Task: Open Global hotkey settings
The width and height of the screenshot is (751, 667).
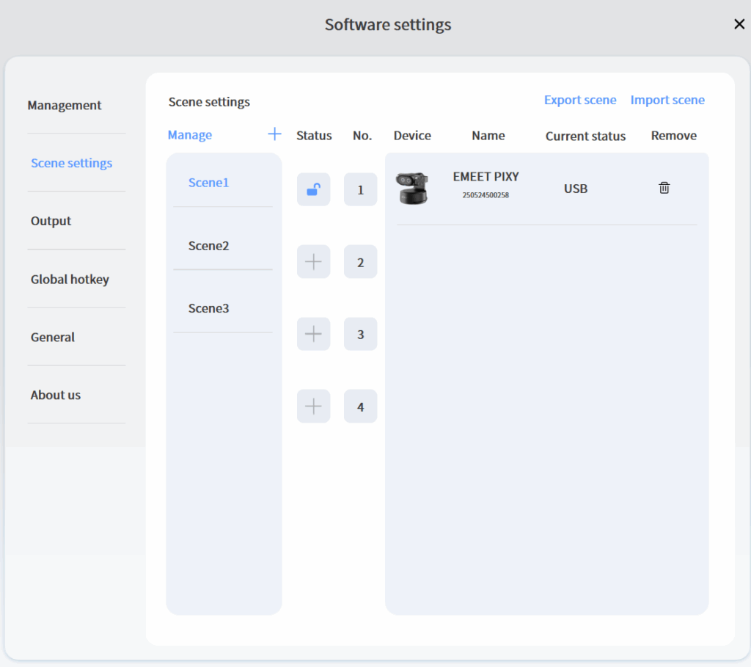Action: pyautogui.click(x=70, y=280)
